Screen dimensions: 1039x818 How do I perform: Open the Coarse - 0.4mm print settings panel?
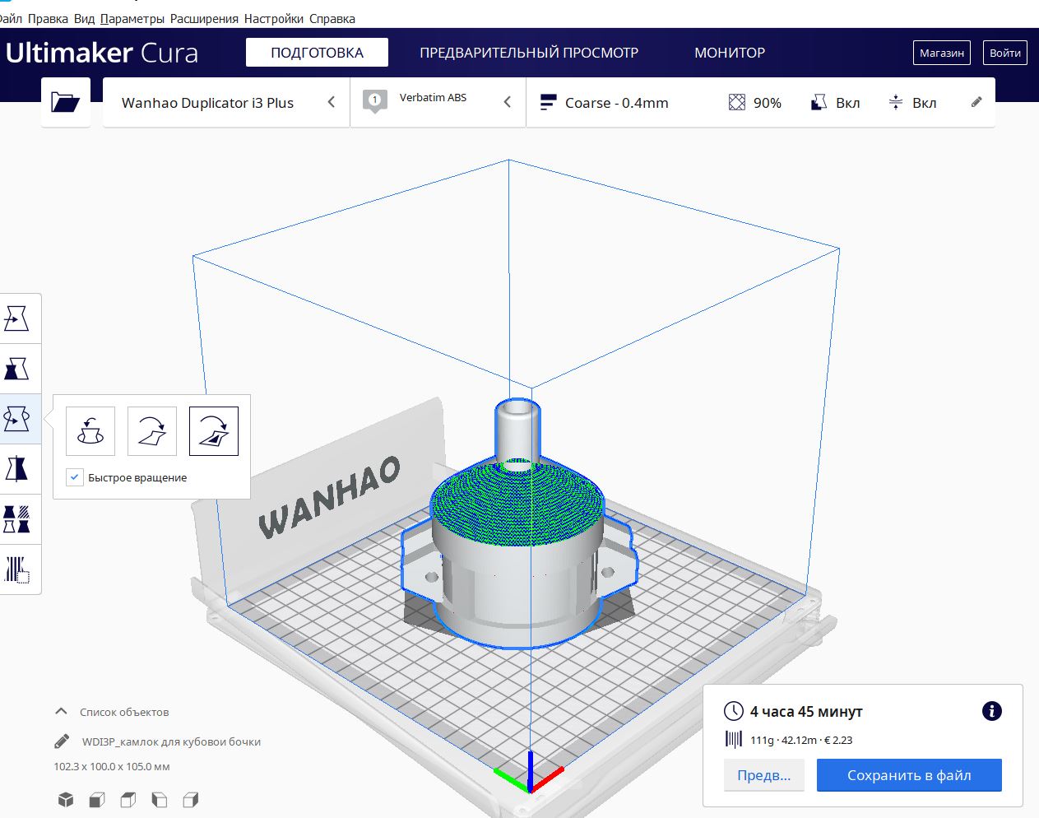pyautogui.click(x=761, y=102)
